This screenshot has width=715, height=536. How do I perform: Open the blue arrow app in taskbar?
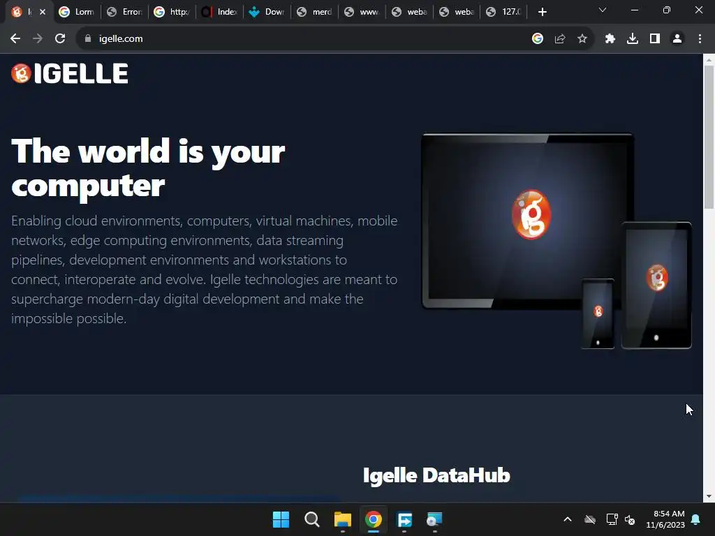pos(404,519)
